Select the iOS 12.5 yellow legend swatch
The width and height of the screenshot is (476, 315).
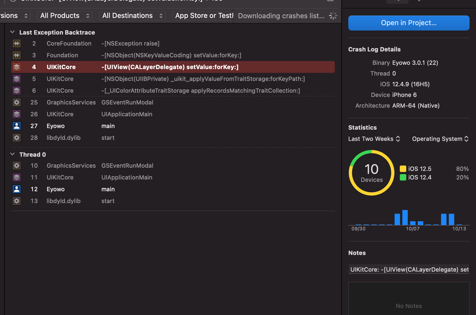pos(403,169)
